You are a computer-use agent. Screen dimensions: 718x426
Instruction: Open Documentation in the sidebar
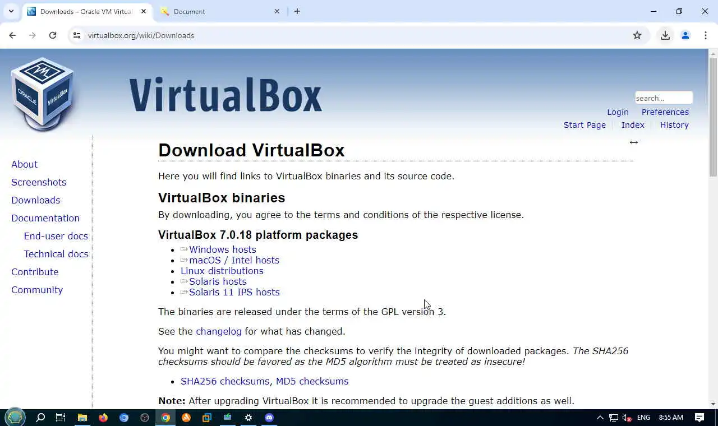(45, 218)
